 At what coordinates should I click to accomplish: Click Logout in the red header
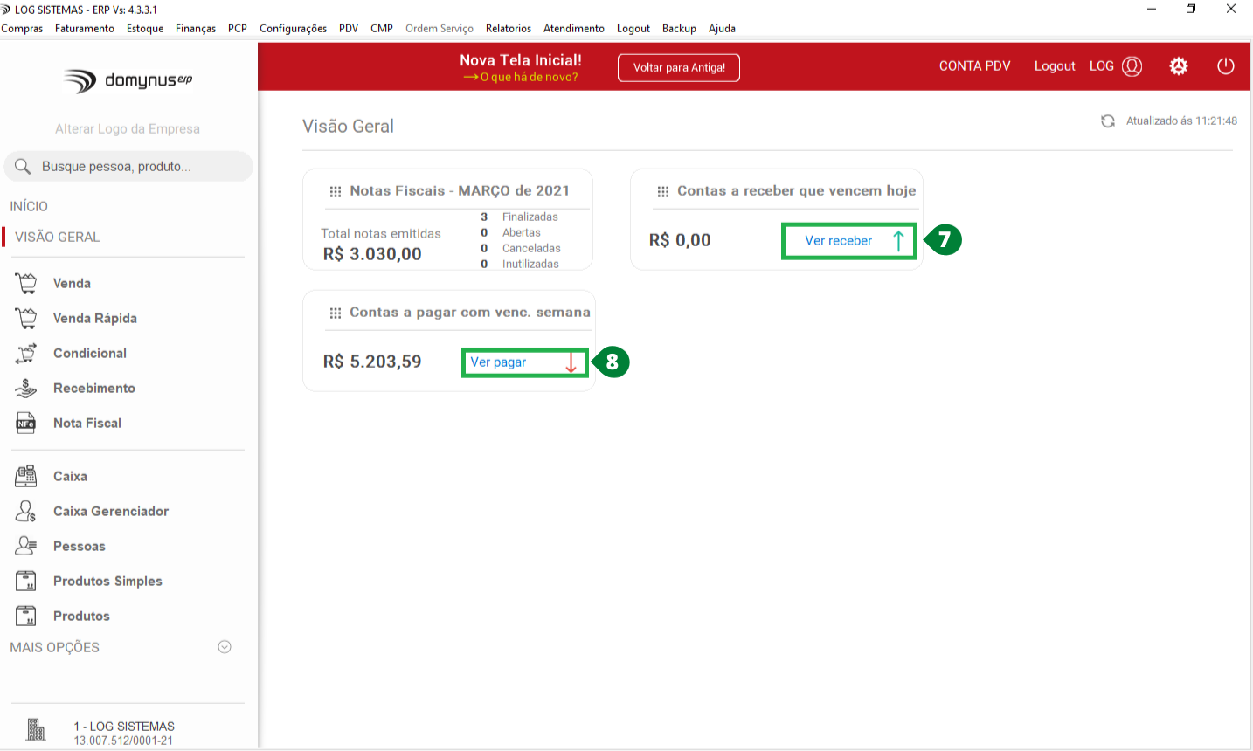coord(1055,65)
